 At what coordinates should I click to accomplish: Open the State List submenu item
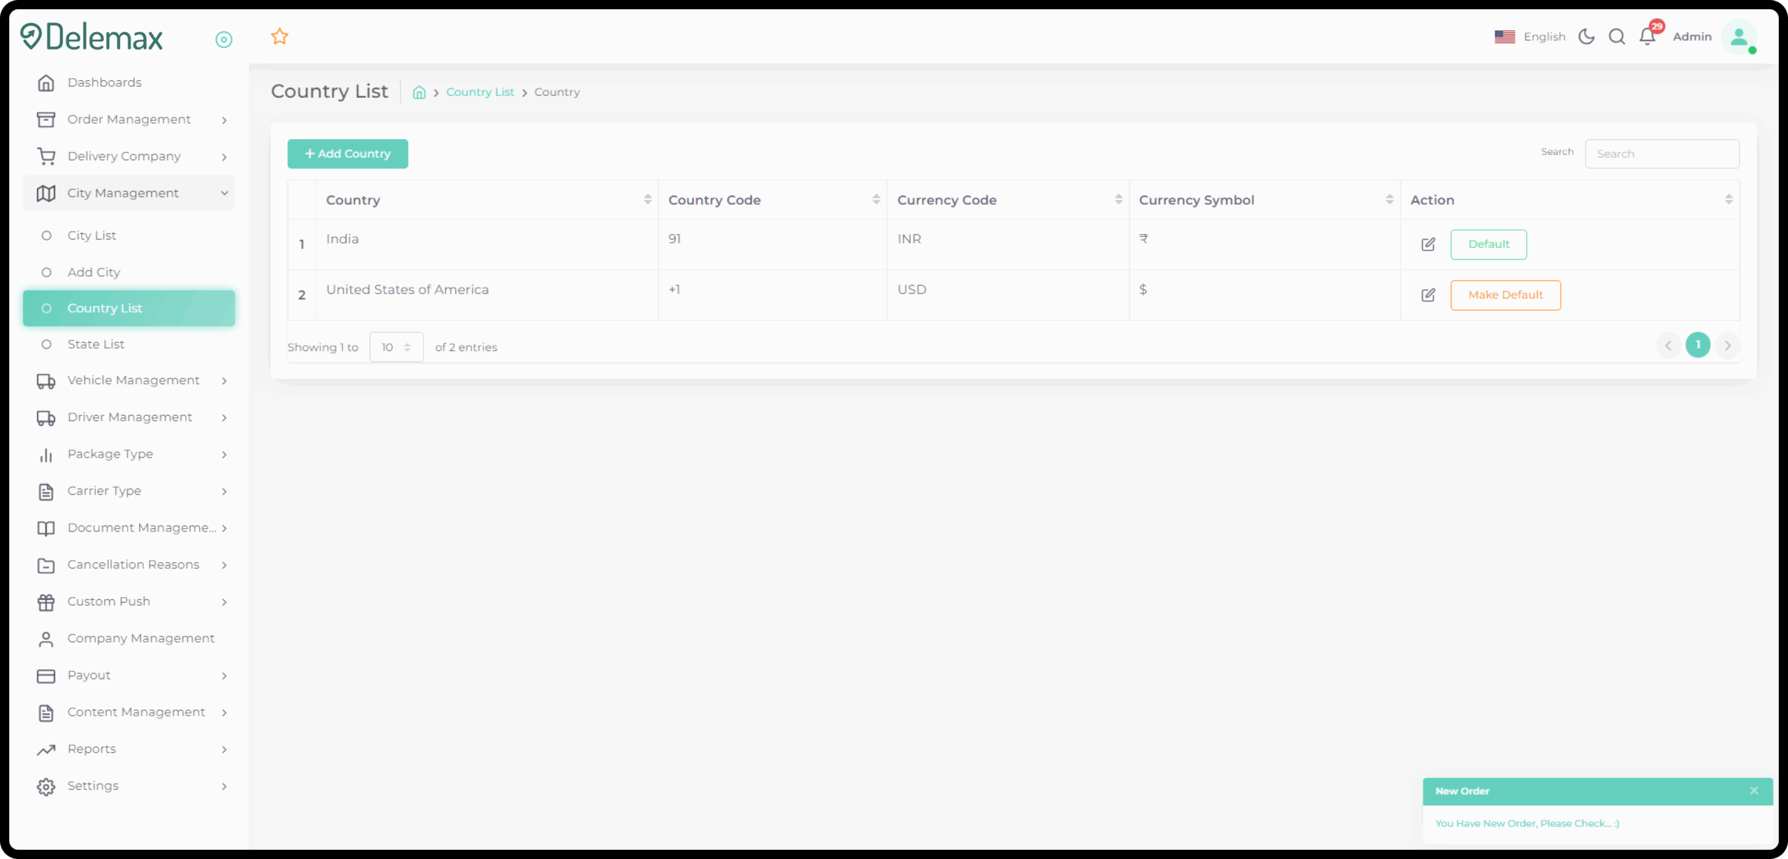(x=96, y=344)
